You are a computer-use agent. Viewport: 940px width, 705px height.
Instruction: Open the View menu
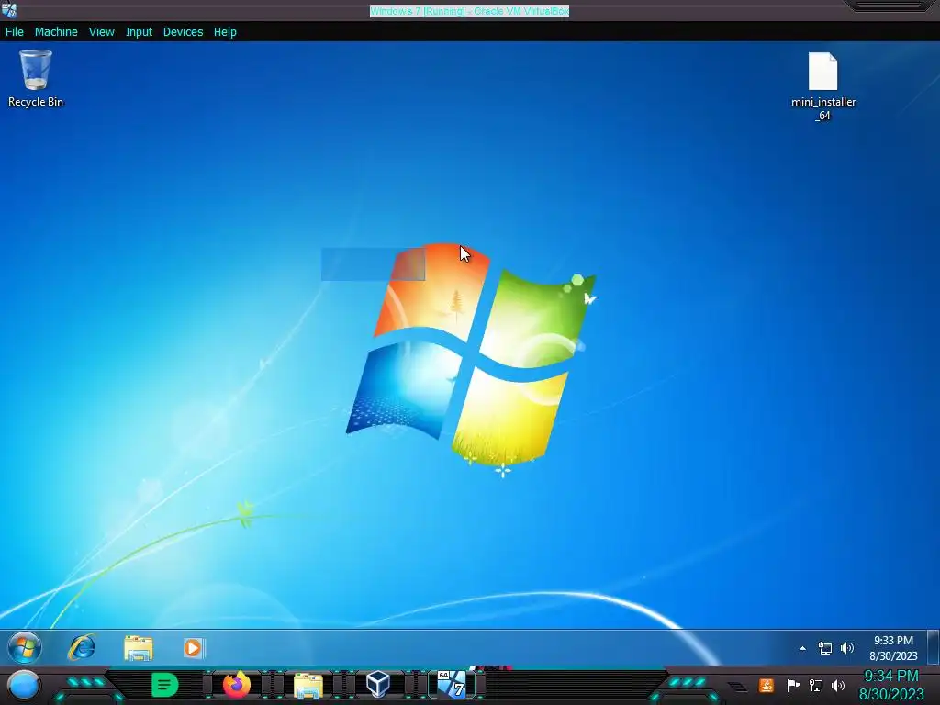tap(101, 32)
